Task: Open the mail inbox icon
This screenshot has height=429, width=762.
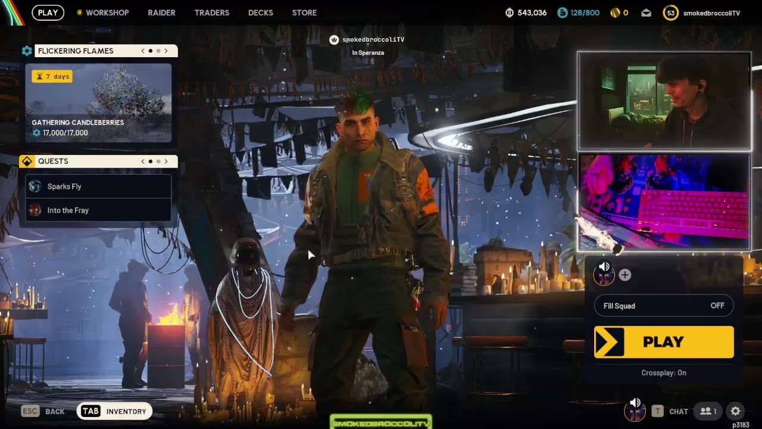Action: point(647,13)
